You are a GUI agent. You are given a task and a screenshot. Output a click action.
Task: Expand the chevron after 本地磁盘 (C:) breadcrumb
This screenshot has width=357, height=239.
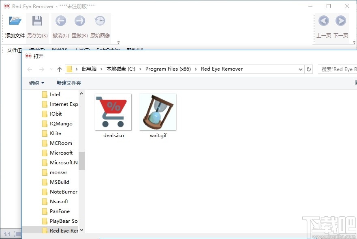(140, 69)
